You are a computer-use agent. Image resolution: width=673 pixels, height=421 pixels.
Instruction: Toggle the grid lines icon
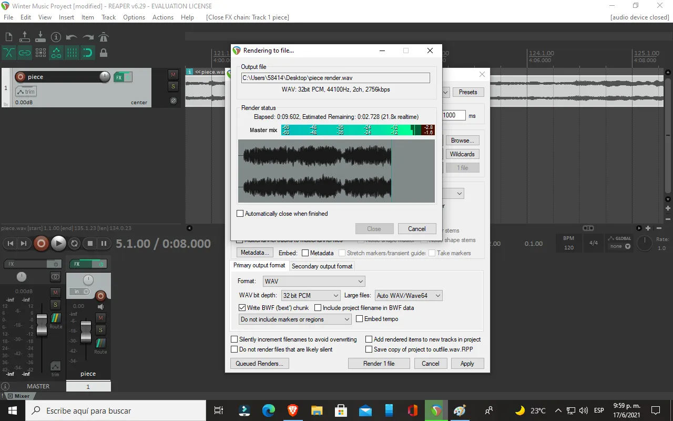pos(72,53)
